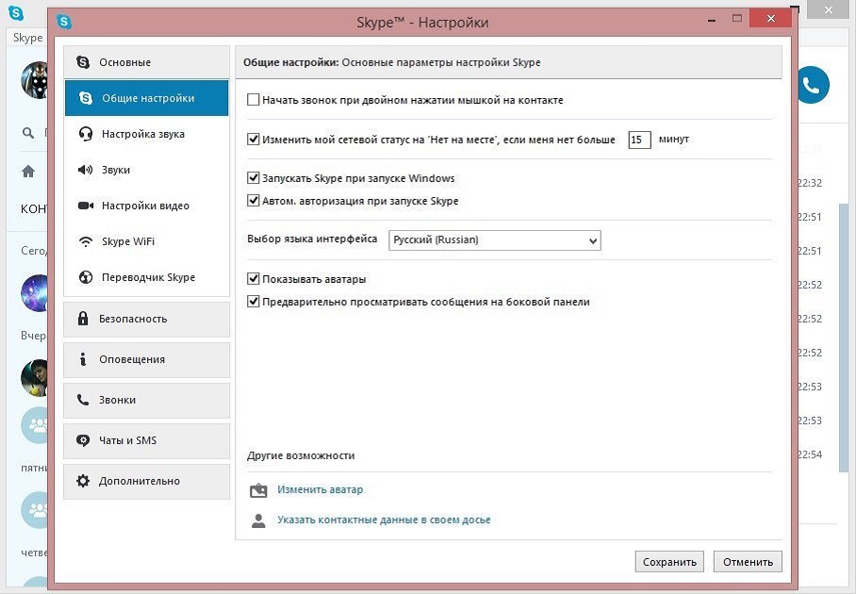The width and height of the screenshot is (856, 594).
Task: Click the headset icon for sound setup
Action: pos(86,134)
